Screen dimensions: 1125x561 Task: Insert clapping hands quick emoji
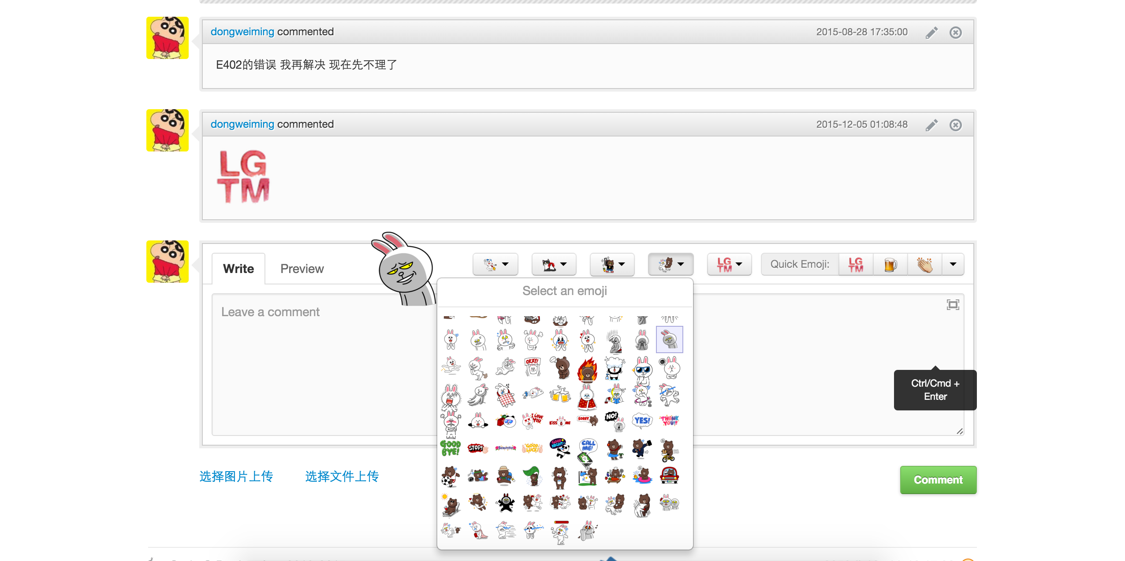coord(924,264)
